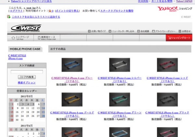Viewport: 195px width, 137px height.
Task: Click the ログアウト link
Action: pos(16,11)
